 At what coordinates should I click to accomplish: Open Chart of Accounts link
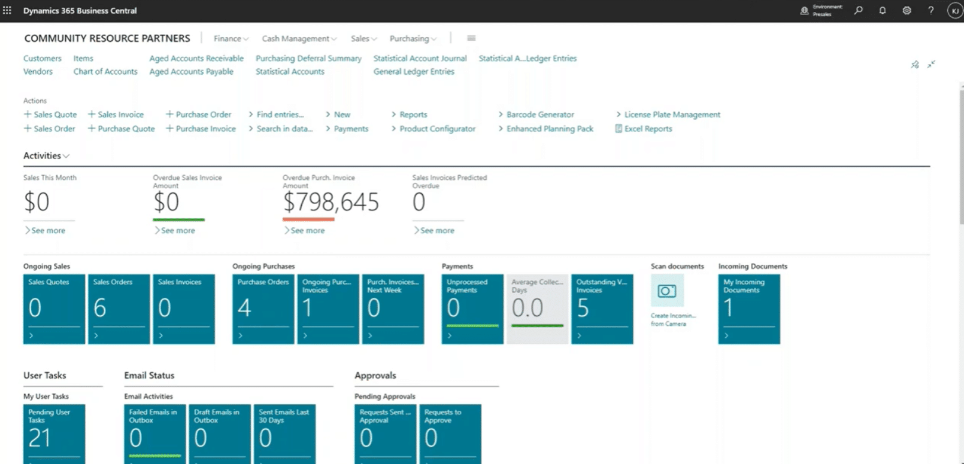coord(105,71)
